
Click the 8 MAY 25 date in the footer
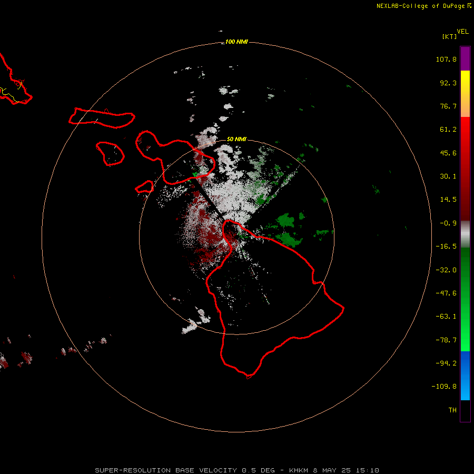[332, 470]
